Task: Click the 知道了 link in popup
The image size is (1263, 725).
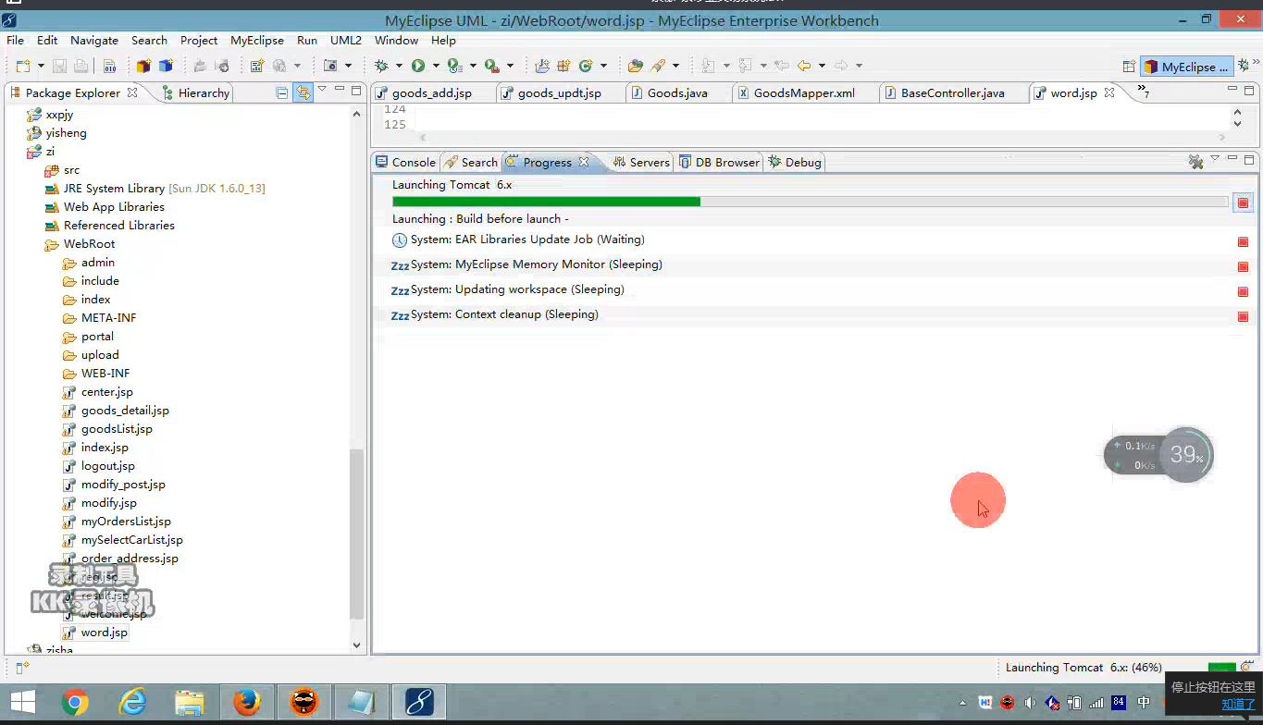Action: click(1238, 705)
